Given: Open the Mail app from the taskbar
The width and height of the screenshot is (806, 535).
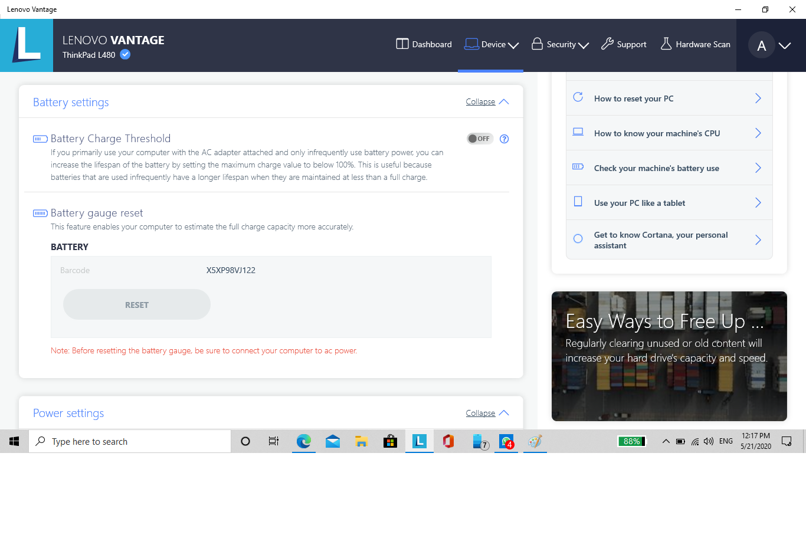Looking at the screenshot, I should pyautogui.click(x=333, y=441).
